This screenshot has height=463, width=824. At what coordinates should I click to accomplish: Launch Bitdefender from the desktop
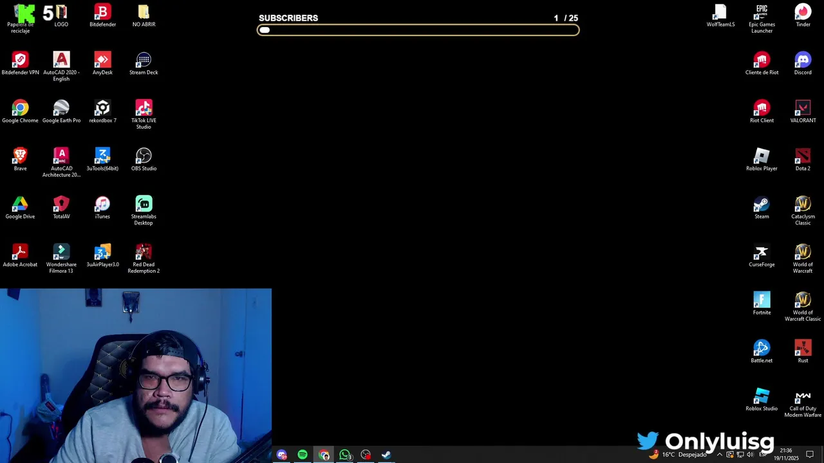coord(102,16)
